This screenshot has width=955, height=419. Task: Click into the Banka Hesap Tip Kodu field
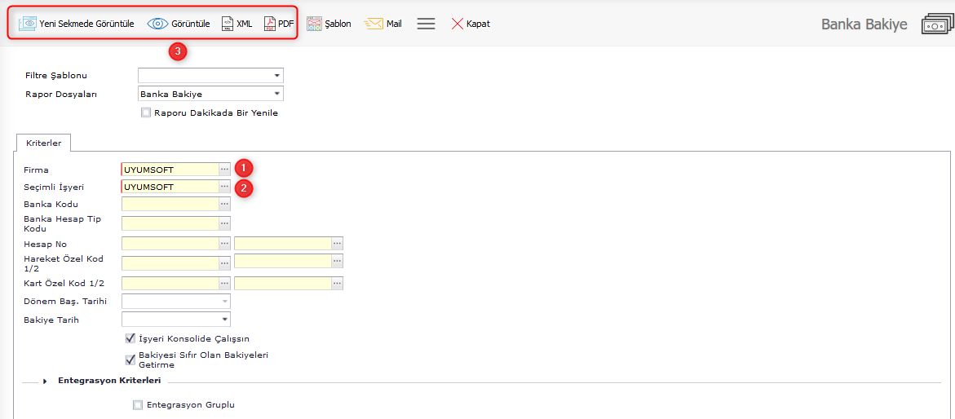(x=170, y=223)
